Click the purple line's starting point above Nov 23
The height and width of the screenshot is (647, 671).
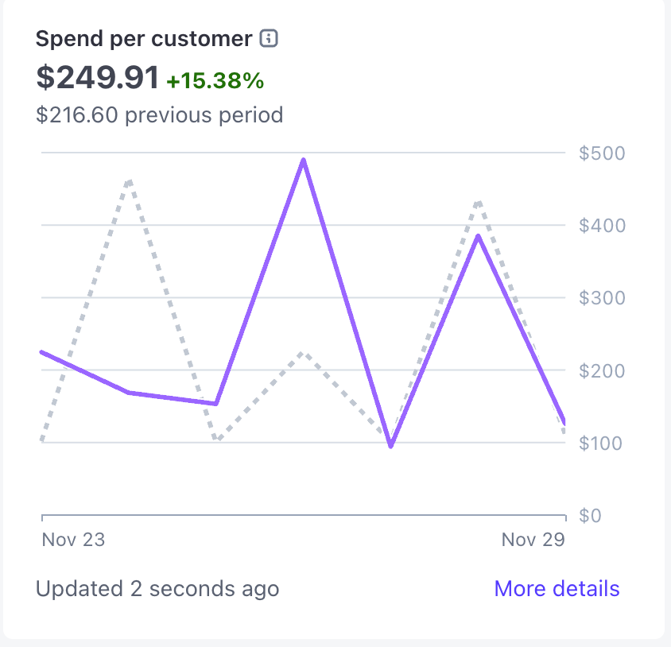(42, 351)
